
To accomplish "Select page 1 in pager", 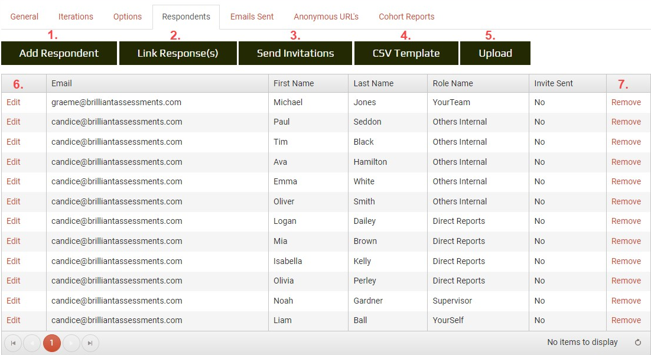I will 51,343.
